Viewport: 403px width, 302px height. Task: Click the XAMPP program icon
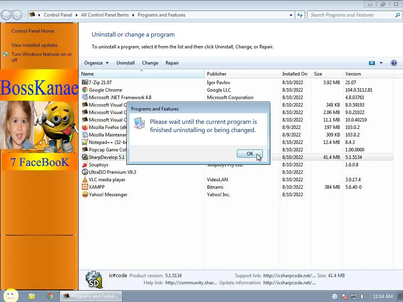(x=85, y=187)
